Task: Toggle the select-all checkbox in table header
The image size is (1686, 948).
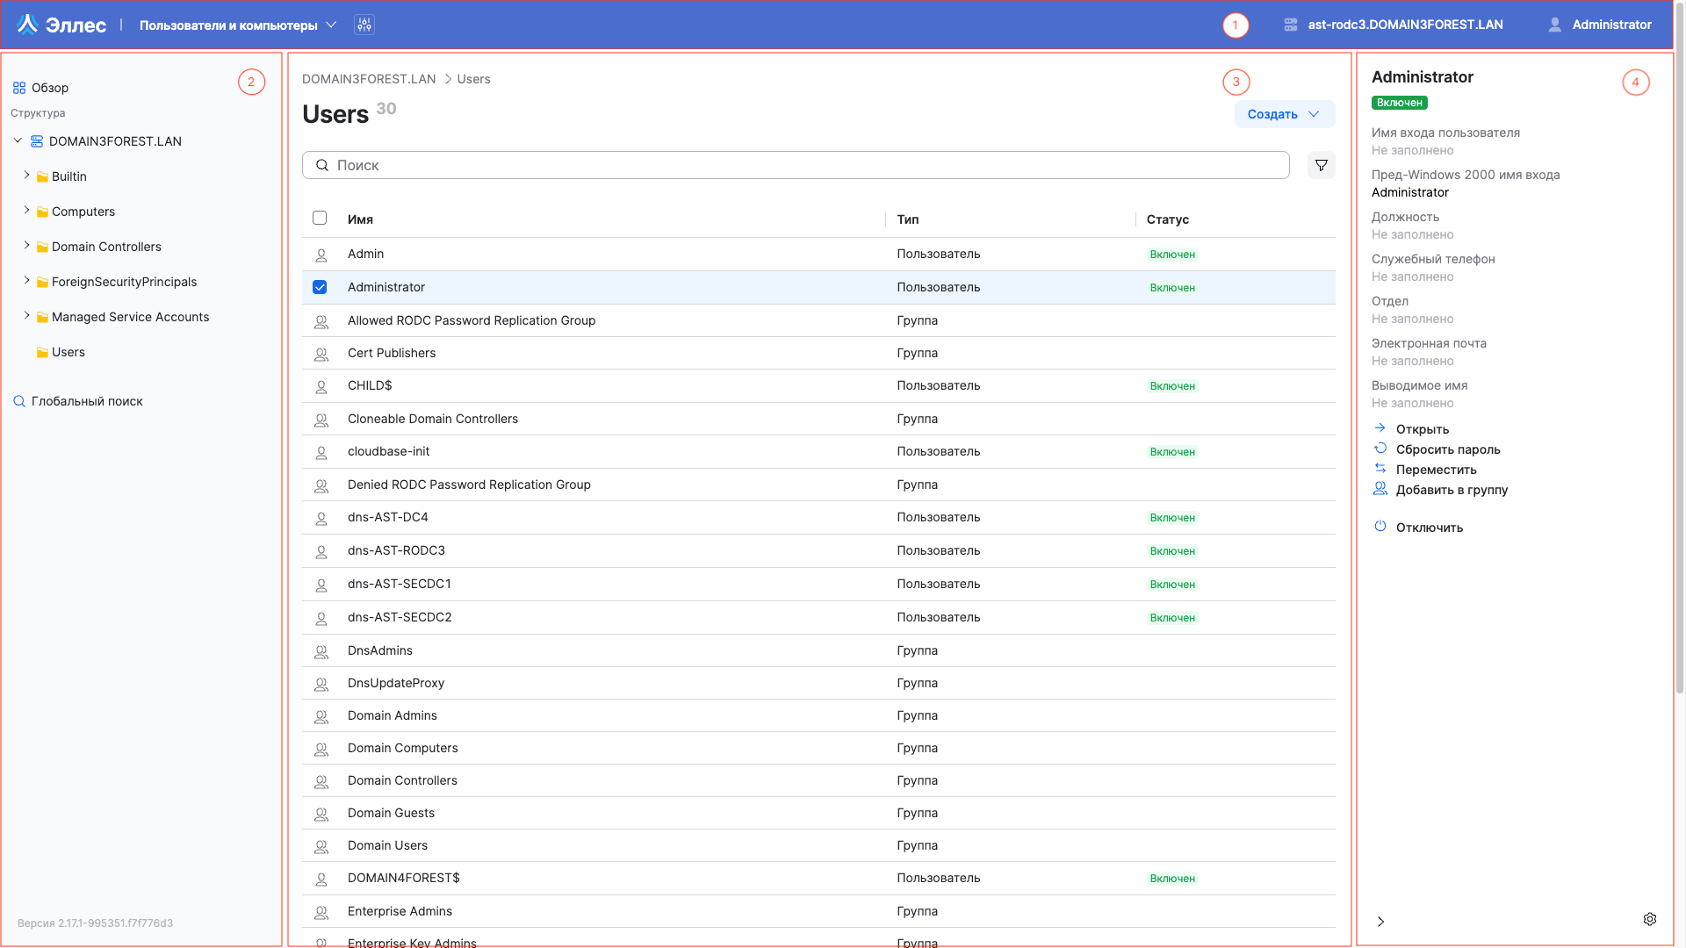Action: click(320, 218)
